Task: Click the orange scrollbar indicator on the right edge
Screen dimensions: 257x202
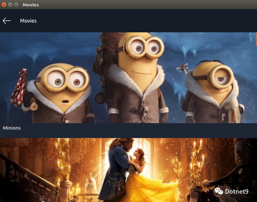Action: pos(256,39)
